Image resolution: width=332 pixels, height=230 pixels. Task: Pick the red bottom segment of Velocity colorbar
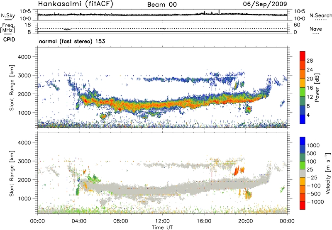pos(303,205)
